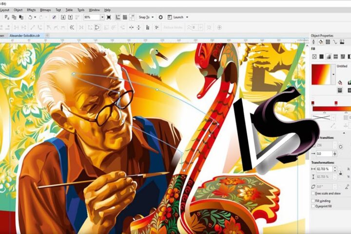Click the canvas vertical scrollbar up arrow
This screenshot has width=351, height=234.
(x=307, y=46)
